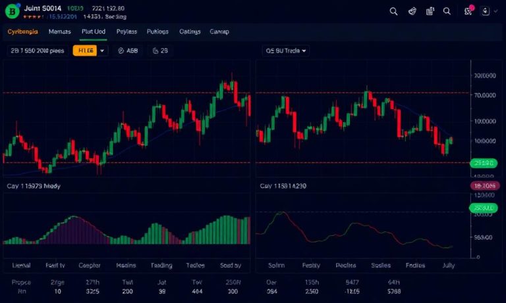Viewport: 506px width, 303px height.
Task: Select the Plat Uod tab
Action: tap(93, 32)
